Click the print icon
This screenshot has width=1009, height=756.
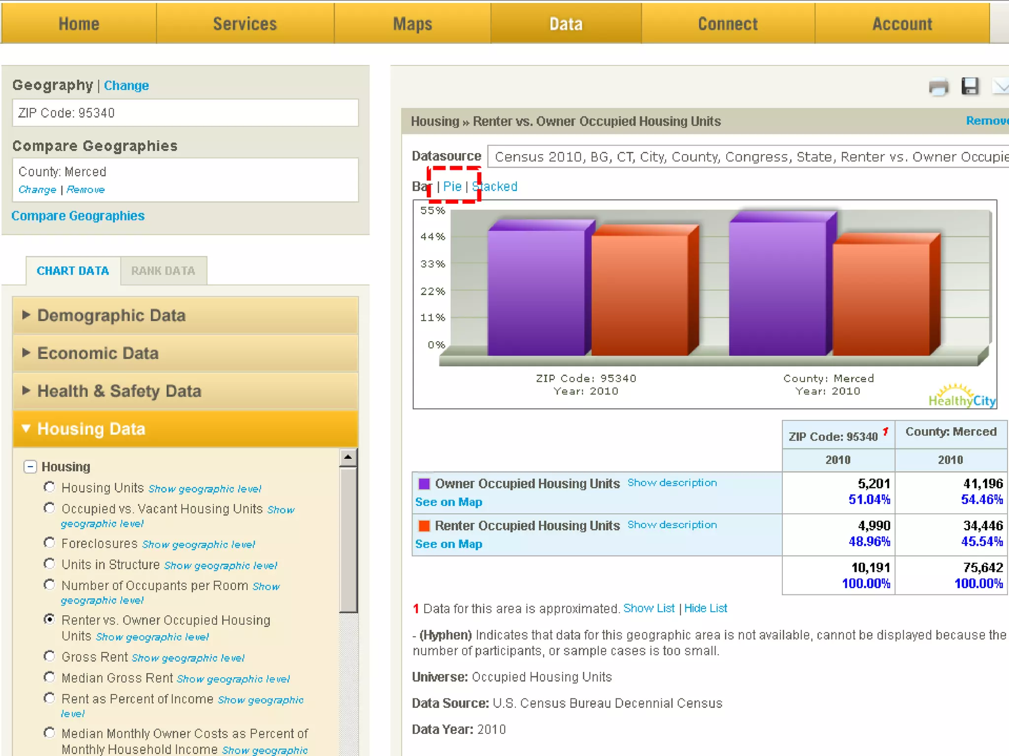tap(938, 87)
